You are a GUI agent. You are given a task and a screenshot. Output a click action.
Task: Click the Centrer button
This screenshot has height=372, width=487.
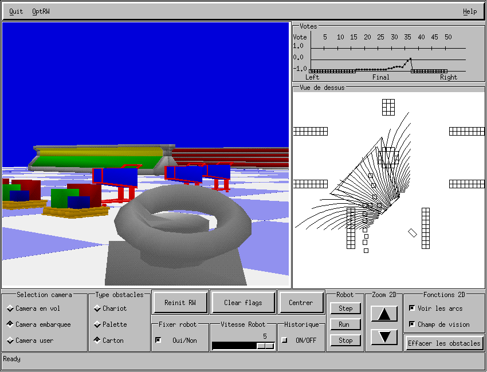(301, 303)
